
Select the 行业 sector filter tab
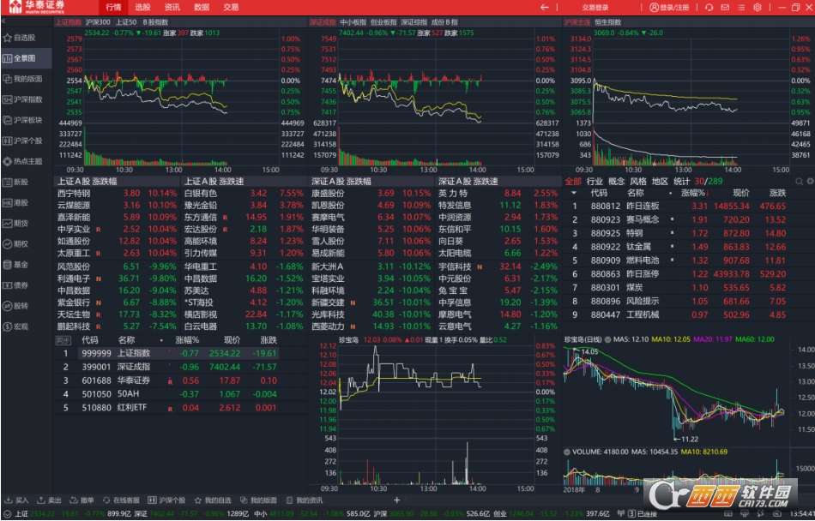click(x=595, y=181)
